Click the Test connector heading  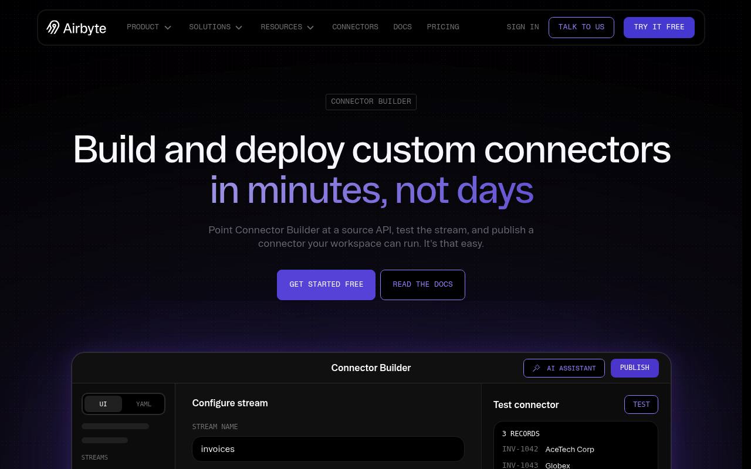click(x=526, y=405)
